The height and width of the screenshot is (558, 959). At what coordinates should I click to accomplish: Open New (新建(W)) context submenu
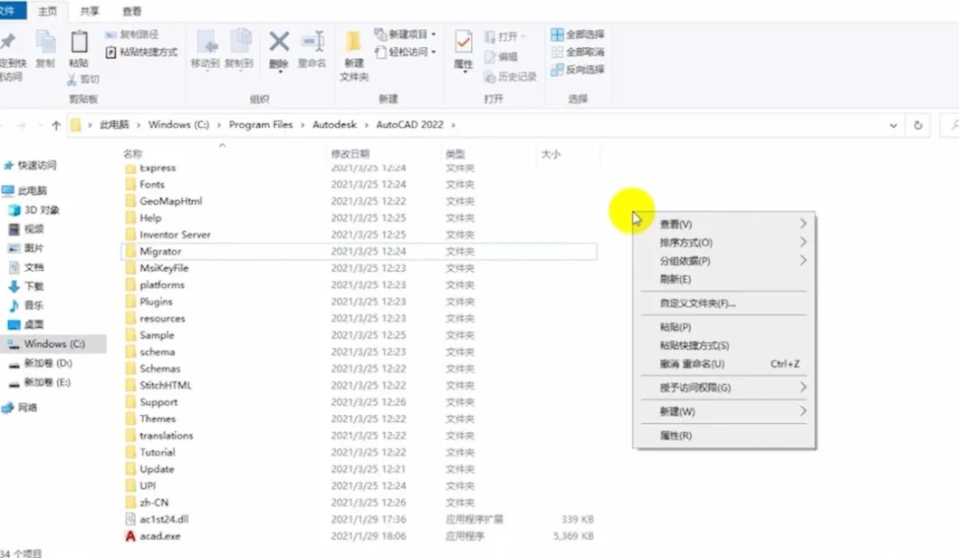(x=724, y=411)
